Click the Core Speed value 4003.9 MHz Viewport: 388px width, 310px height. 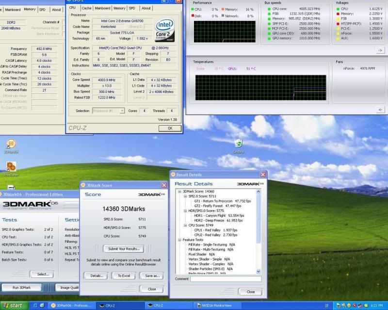coord(107,80)
